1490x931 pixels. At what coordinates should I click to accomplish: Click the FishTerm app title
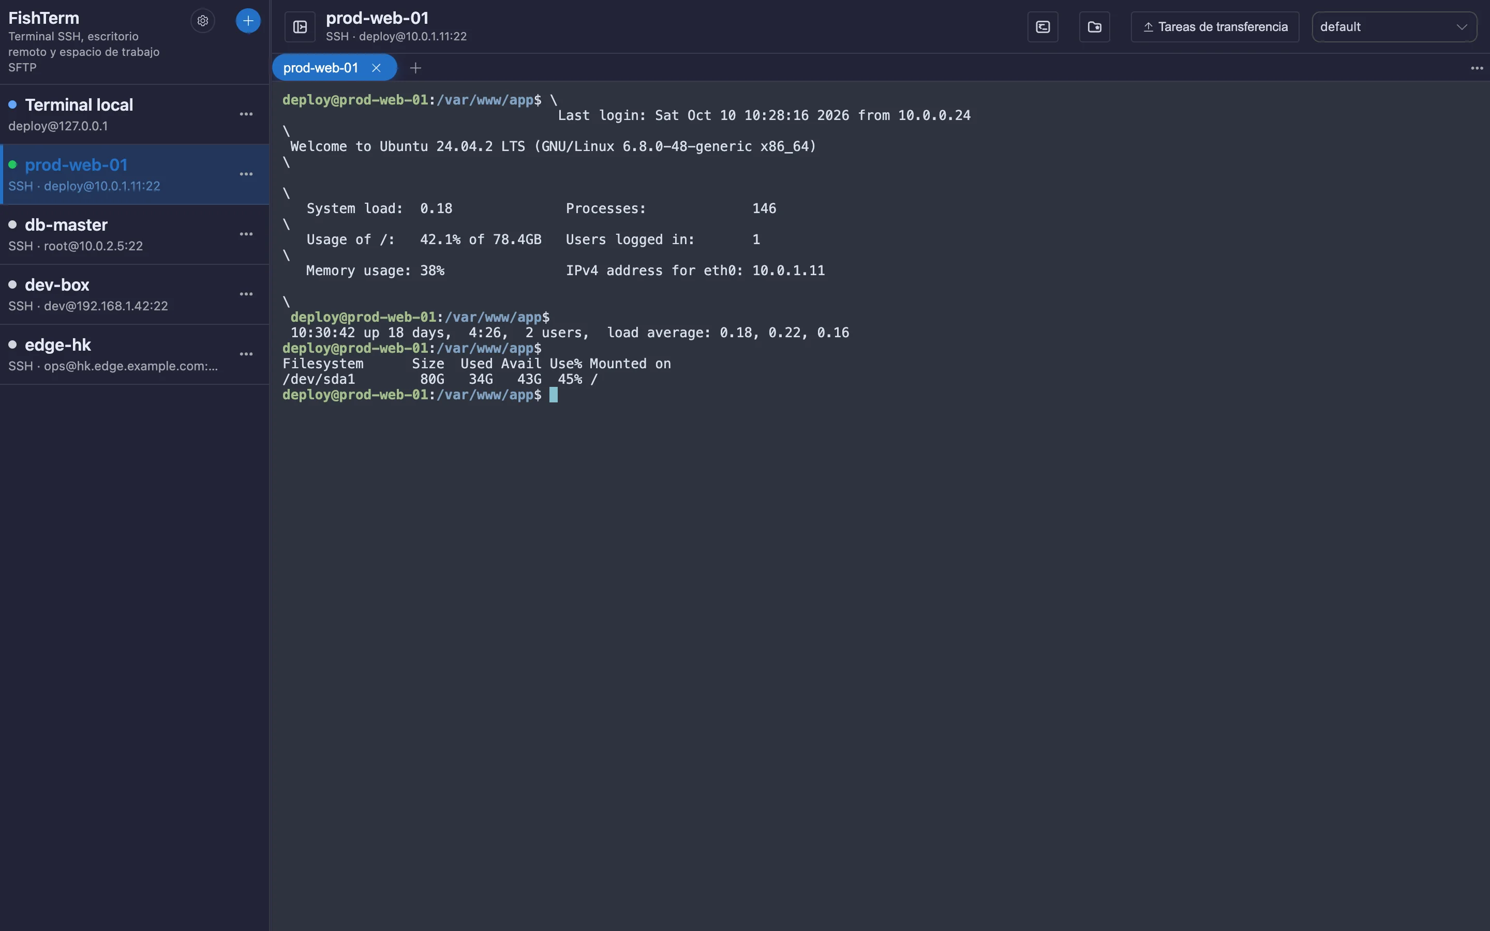pos(43,18)
